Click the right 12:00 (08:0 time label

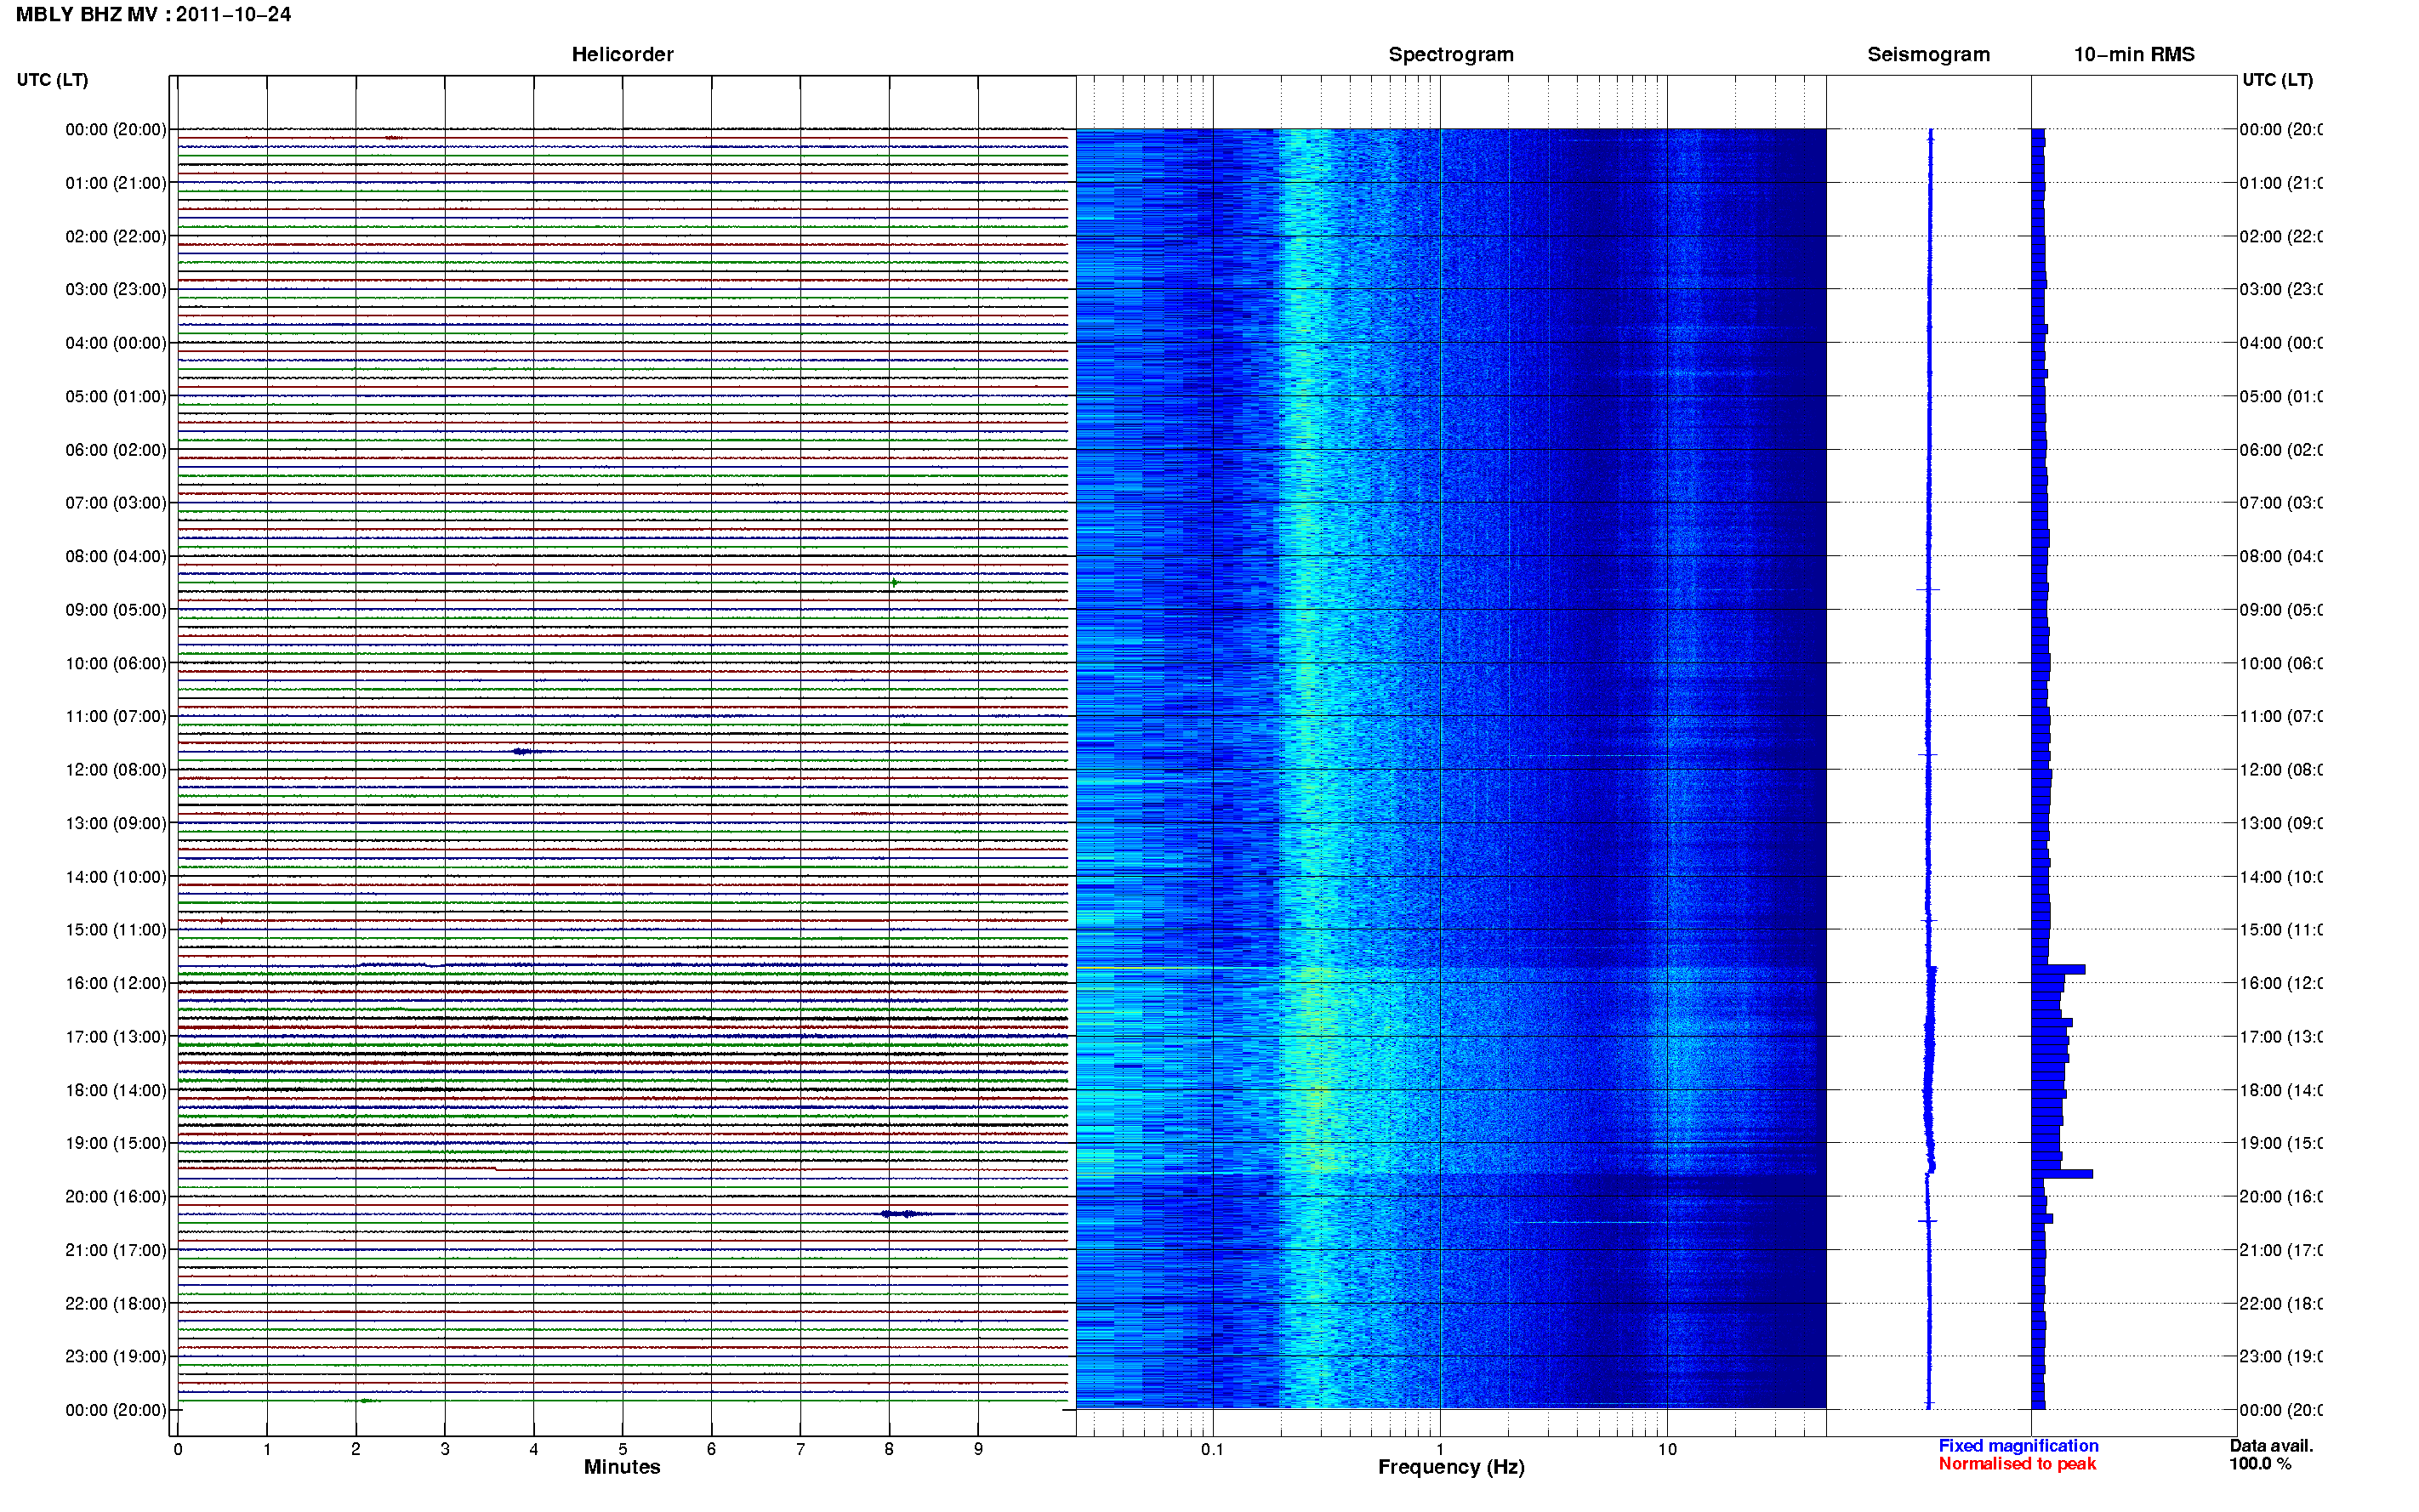click(x=2281, y=770)
